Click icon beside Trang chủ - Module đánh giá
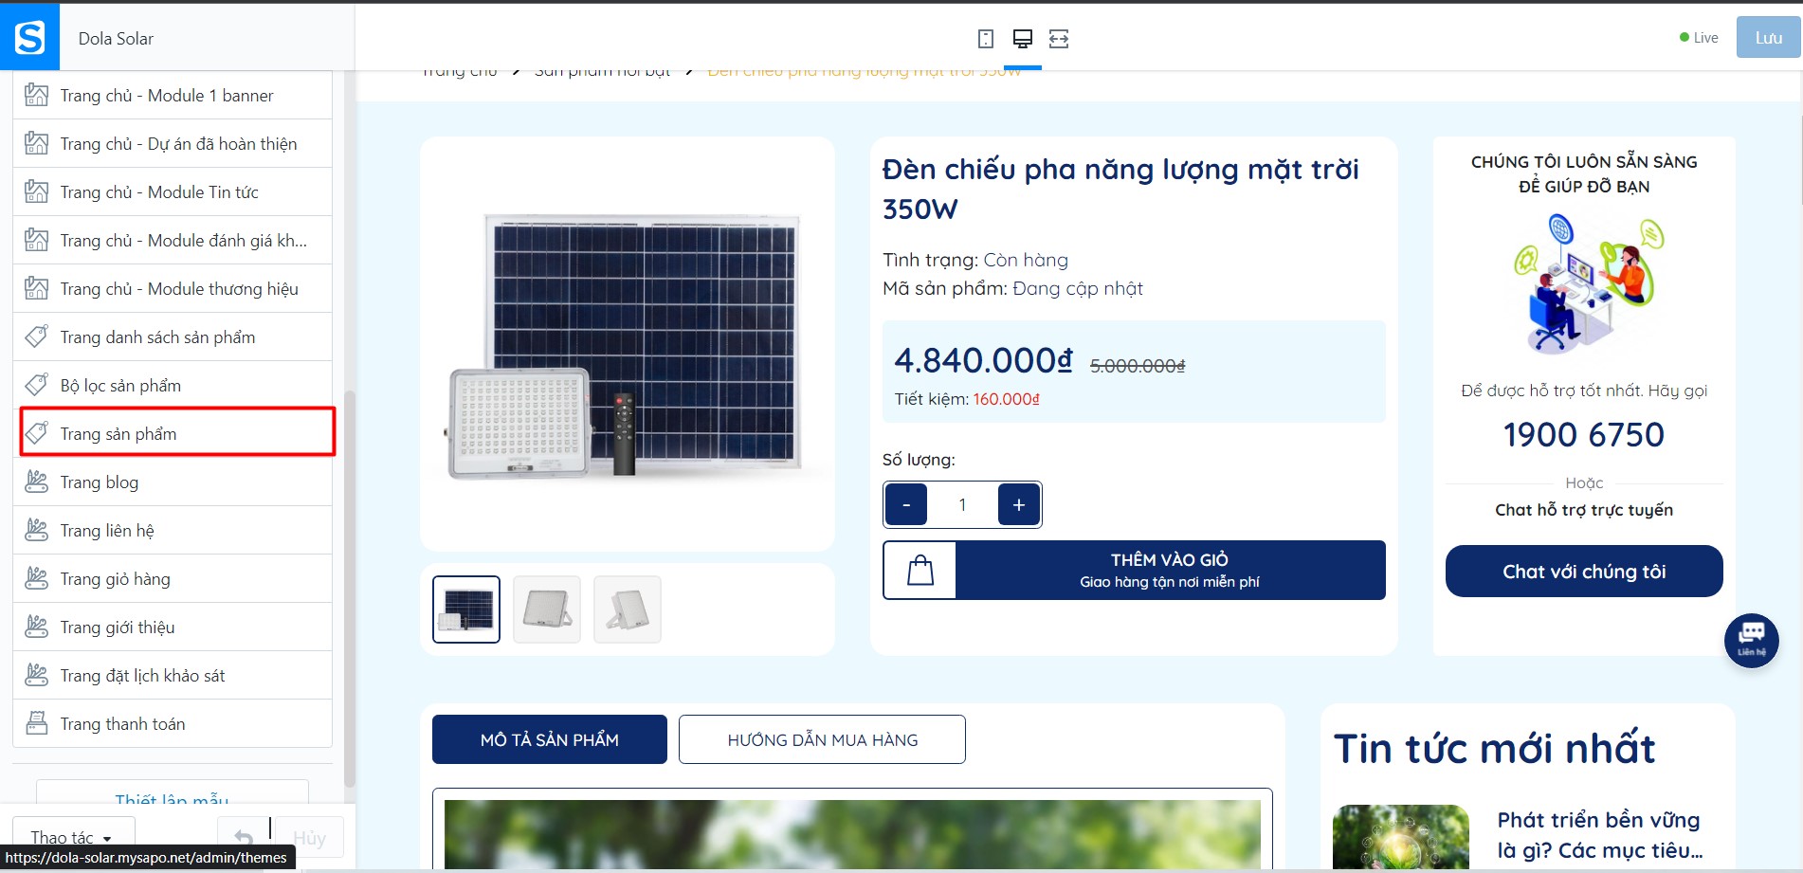 [x=36, y=240]
